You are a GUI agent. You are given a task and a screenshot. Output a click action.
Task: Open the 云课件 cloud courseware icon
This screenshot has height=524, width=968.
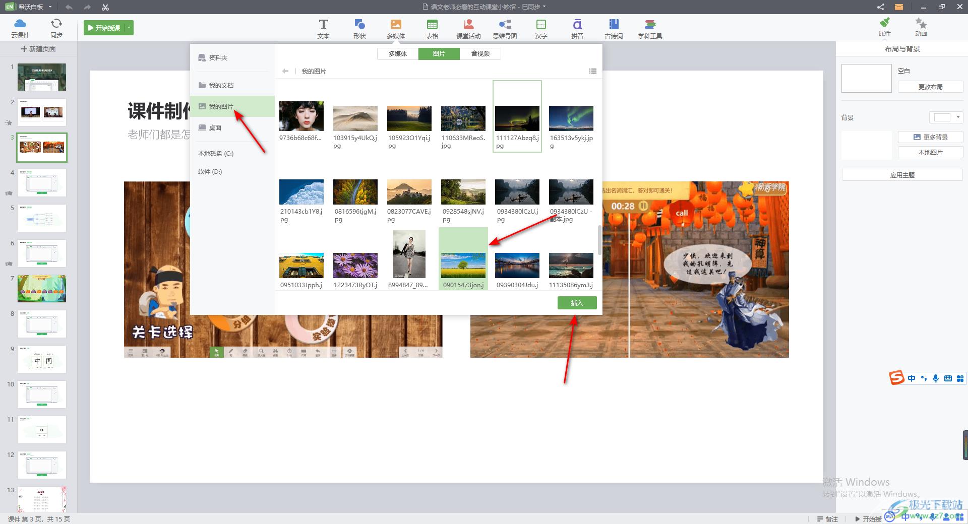pyautogui.click(x=20, y=28)
